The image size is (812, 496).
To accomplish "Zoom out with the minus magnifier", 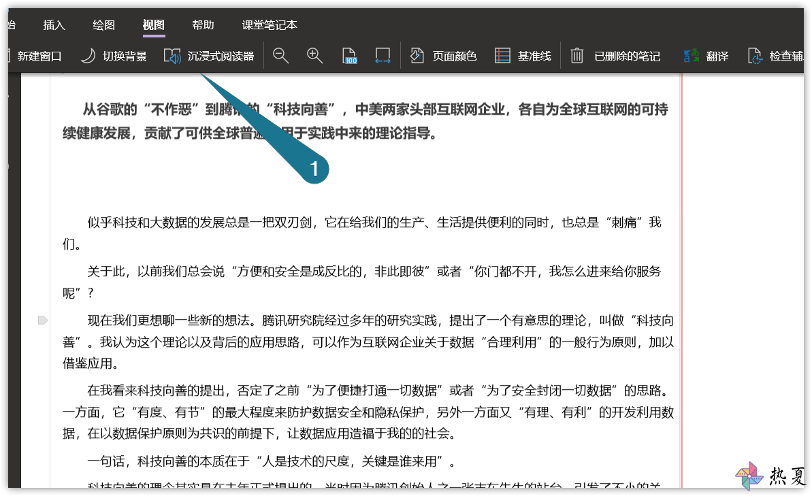I will pos(280,56).
